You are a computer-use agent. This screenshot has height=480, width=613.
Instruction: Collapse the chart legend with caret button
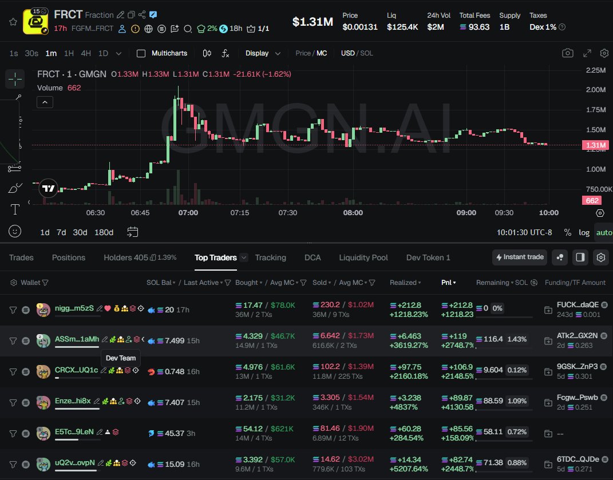[45, 102]
